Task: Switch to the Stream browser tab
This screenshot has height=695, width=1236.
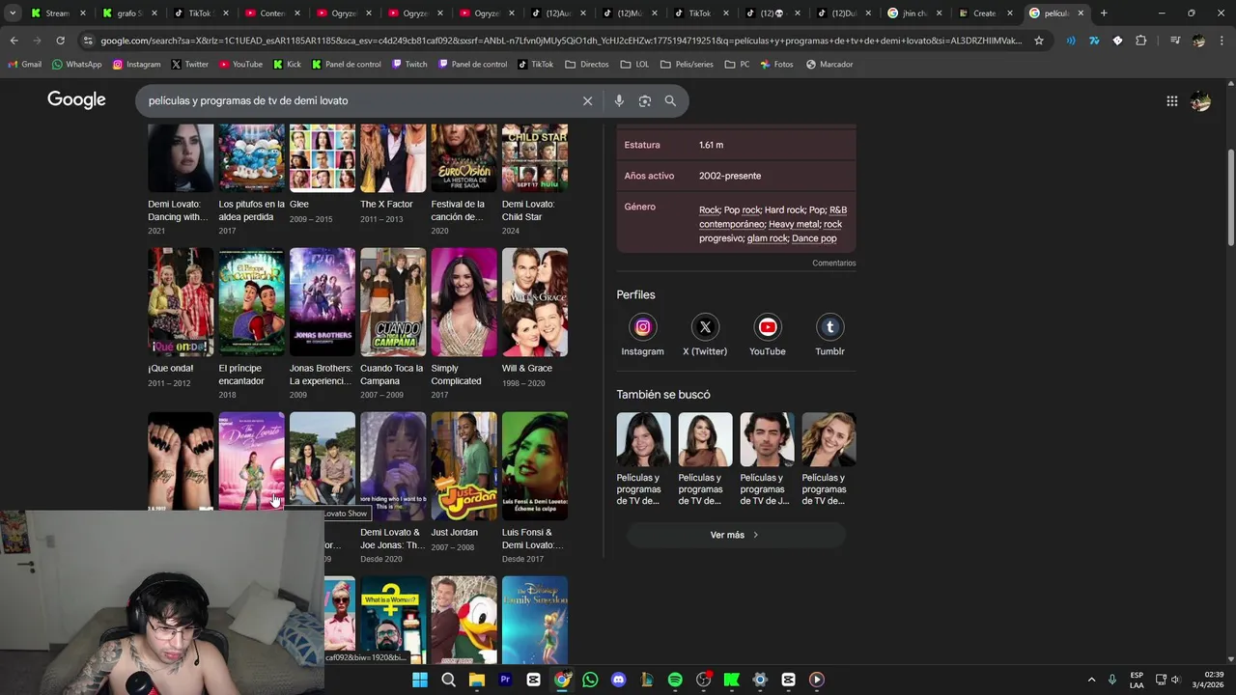Action: click(x=56, y=13)
